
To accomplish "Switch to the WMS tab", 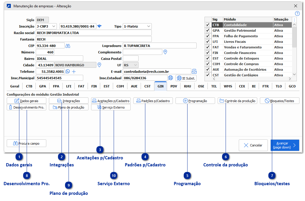I will pyautogui.click(x=228, y=86).
